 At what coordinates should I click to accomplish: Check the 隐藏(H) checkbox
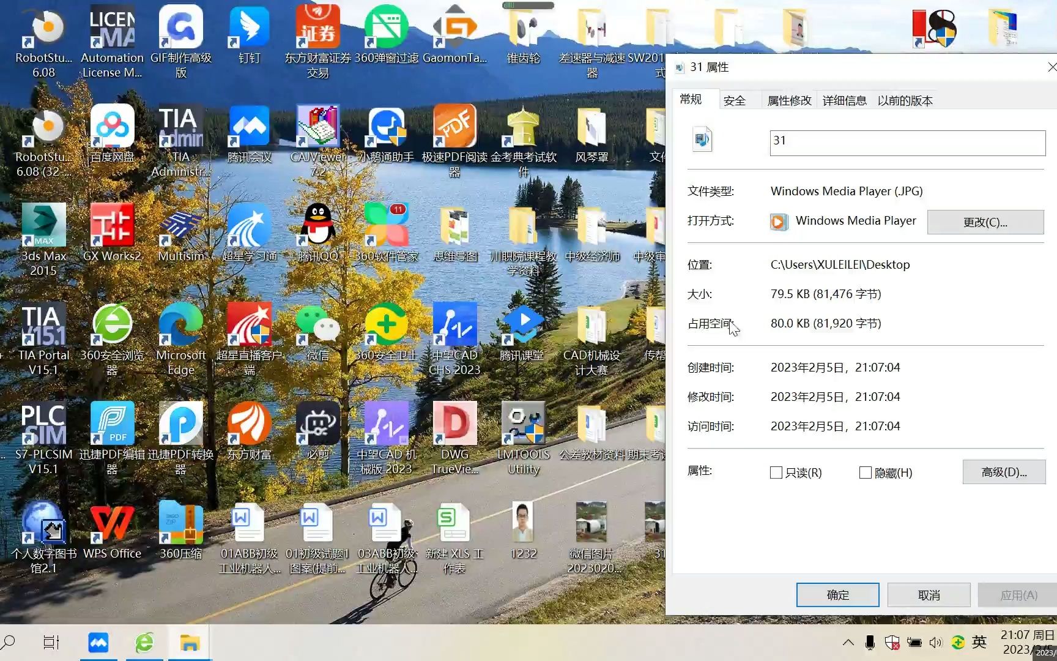click(865, 472)
